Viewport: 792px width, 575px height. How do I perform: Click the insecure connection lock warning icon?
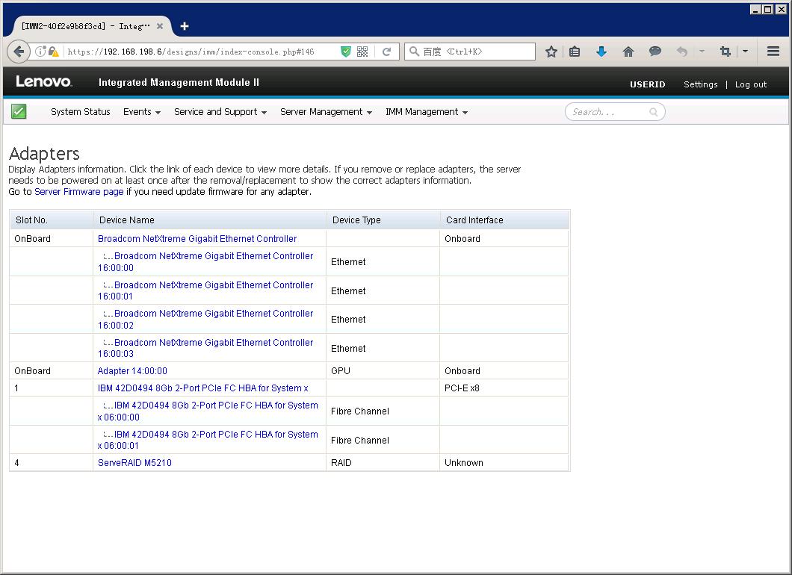53,52
